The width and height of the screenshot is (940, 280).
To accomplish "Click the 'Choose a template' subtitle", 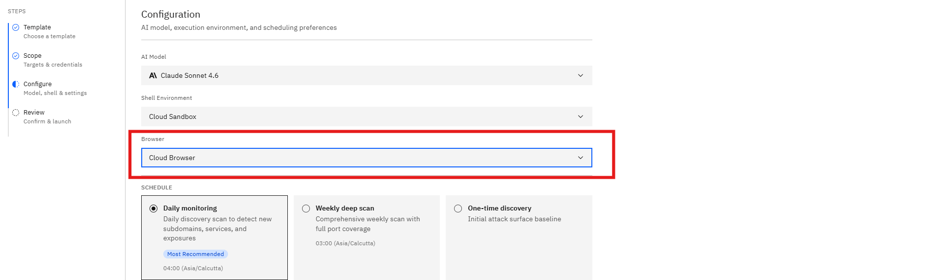I will pos(50,36).
